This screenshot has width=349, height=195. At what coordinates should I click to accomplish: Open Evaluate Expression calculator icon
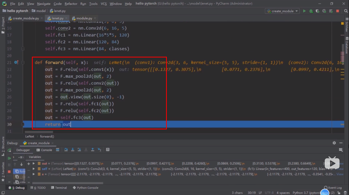108,150
